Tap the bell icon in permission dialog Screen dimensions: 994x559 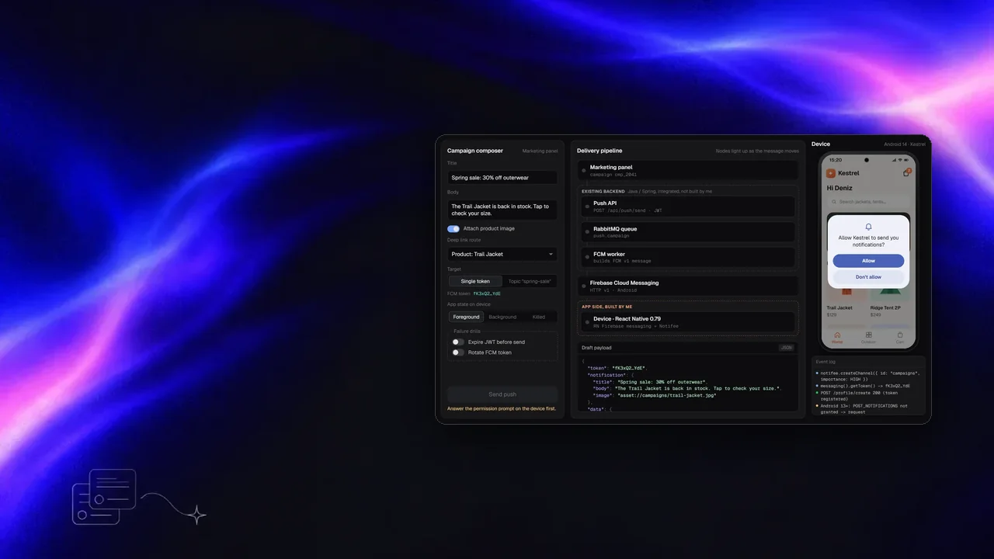click(x=868, y=227)
